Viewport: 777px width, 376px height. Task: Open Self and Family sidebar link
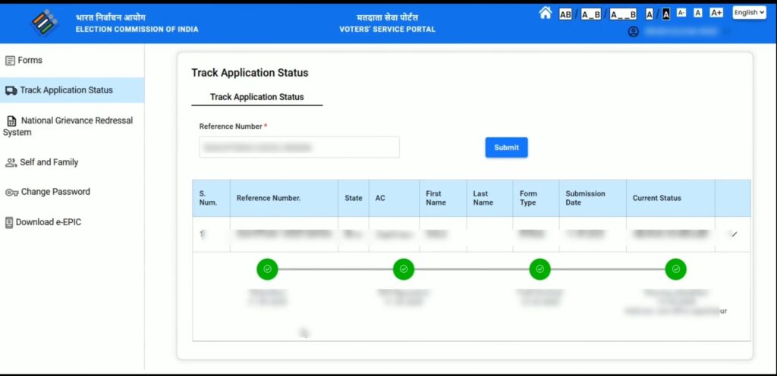49,162
